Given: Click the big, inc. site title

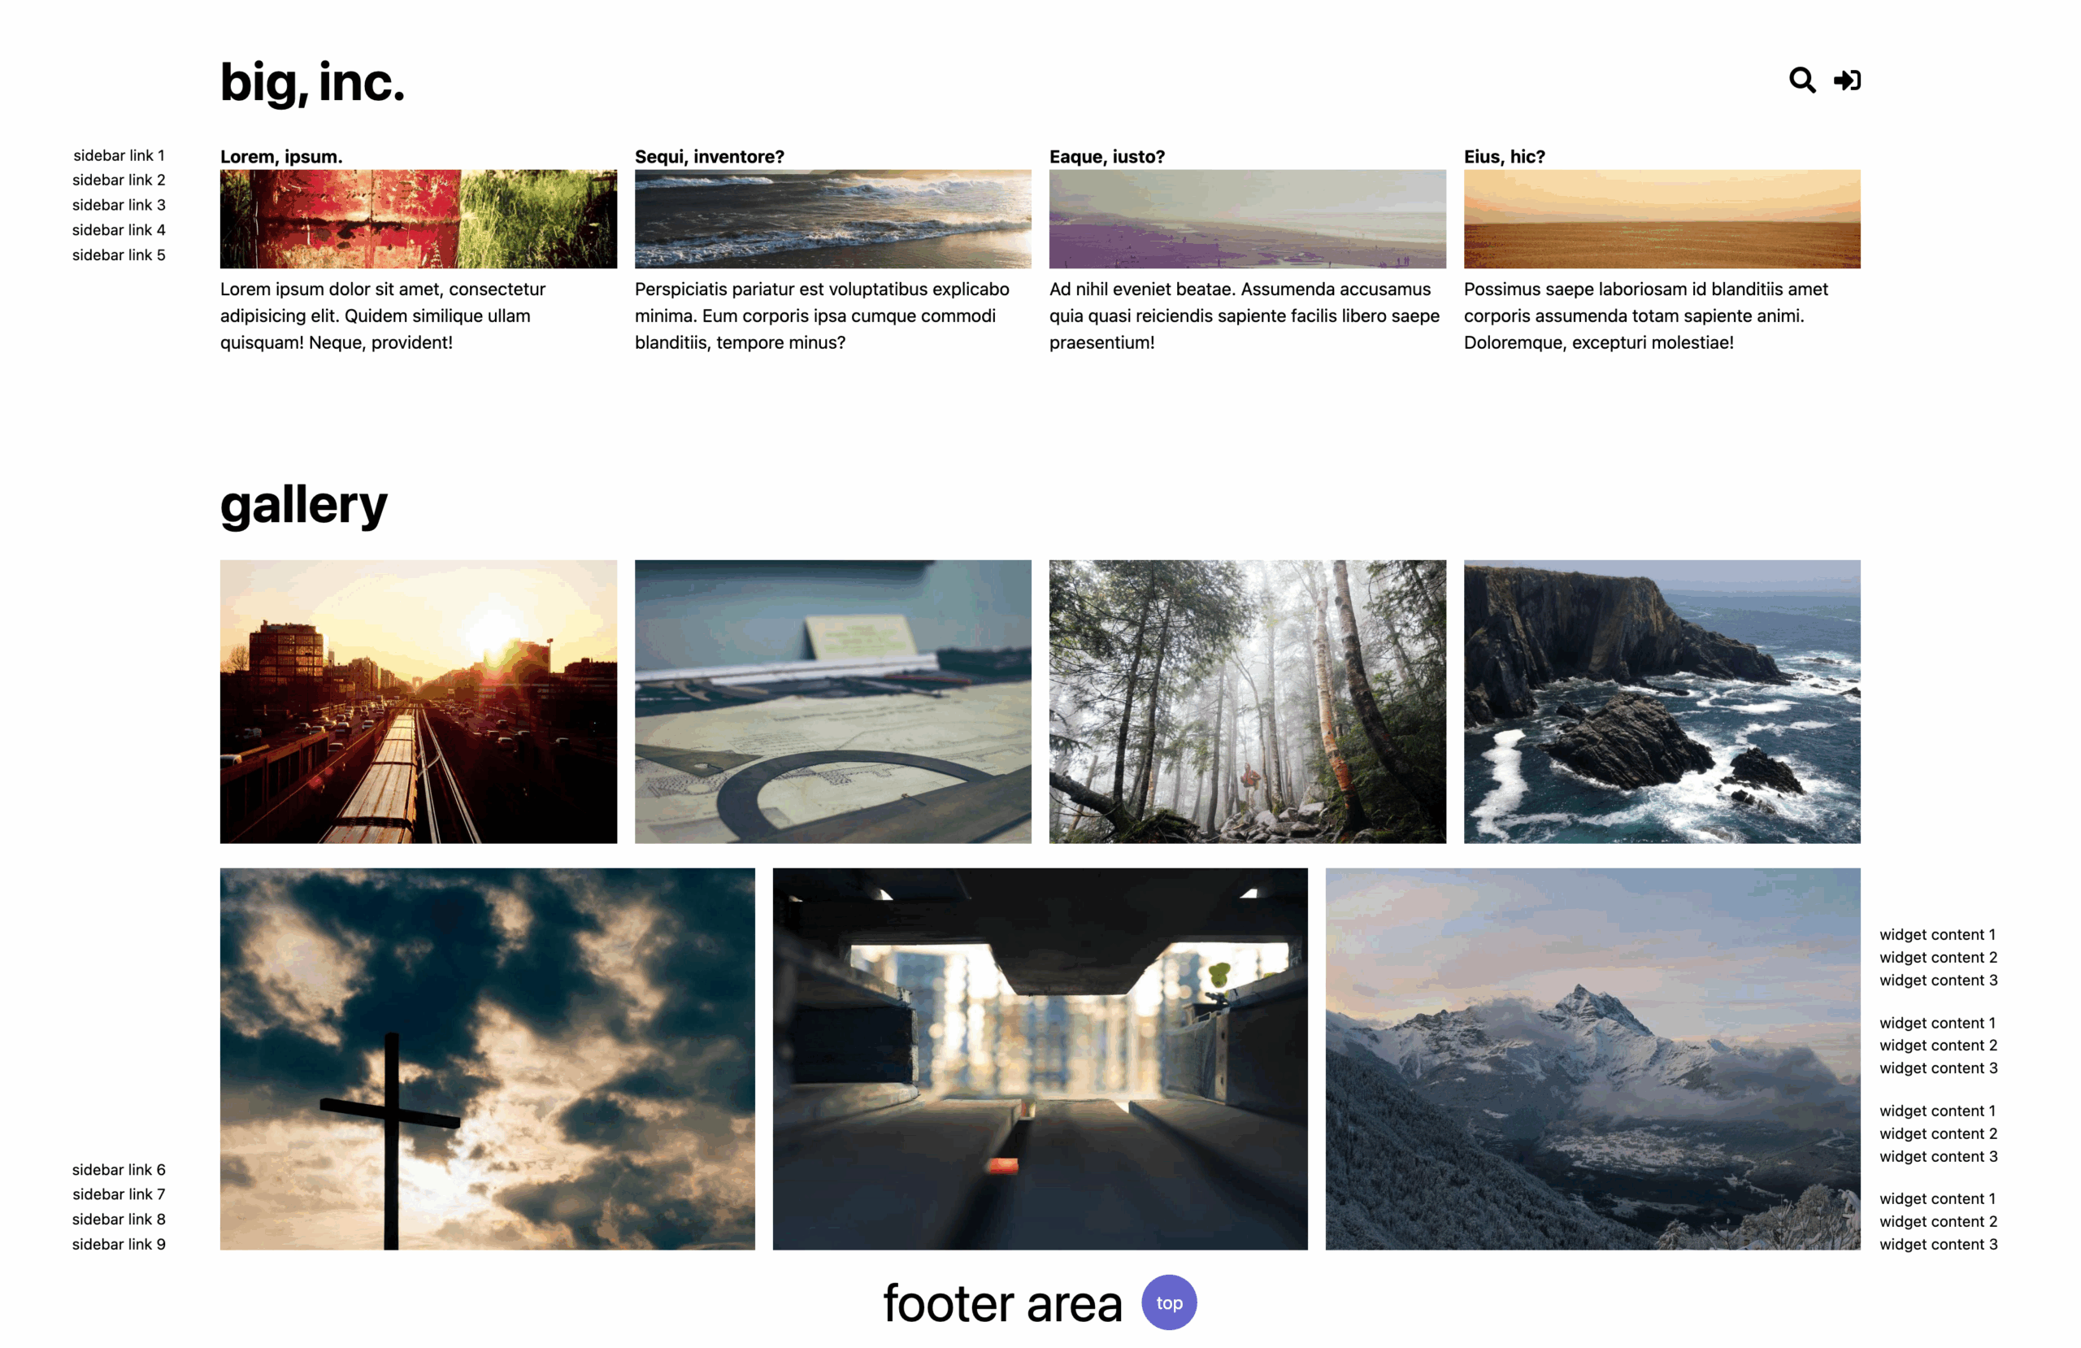Looking at the screenshot, I should (x=312, y=82).
